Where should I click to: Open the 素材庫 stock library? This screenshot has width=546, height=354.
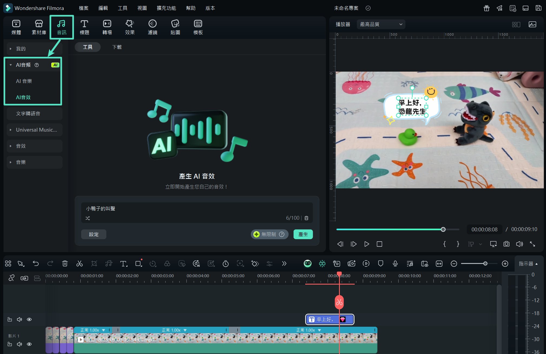pyautogui.click(x=39, y=27)
